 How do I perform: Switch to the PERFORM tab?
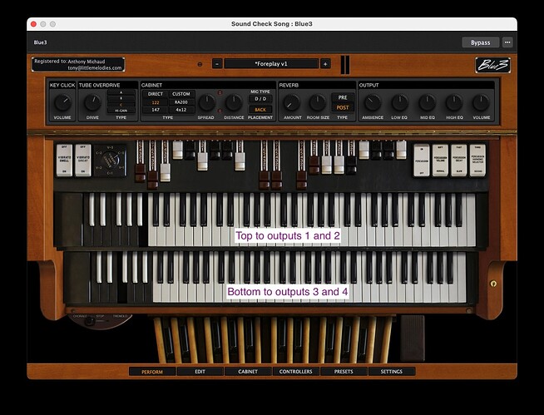(152, 372)
